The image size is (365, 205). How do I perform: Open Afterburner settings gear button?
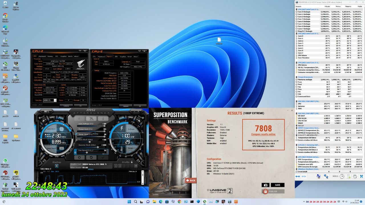[79, 157]
